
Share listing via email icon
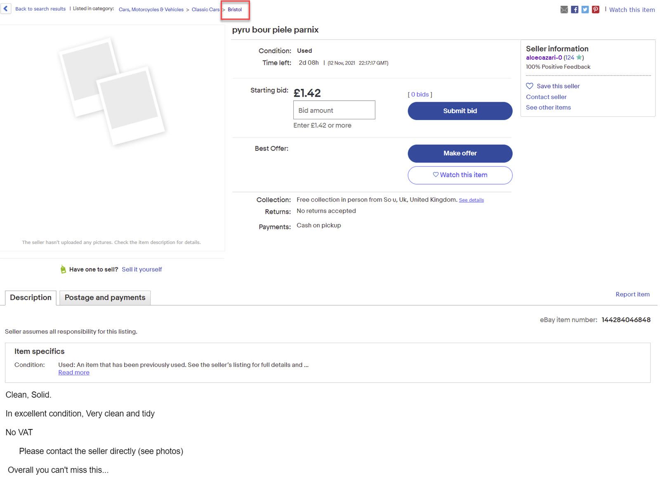[564, 9]
